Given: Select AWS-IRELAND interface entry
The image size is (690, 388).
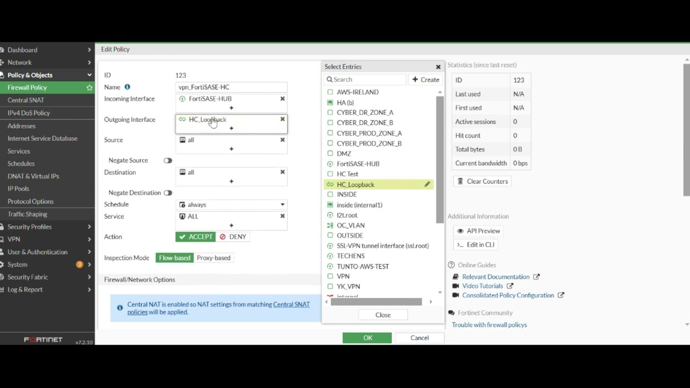Looking at the screenshot, I should [x=357, y=92].
